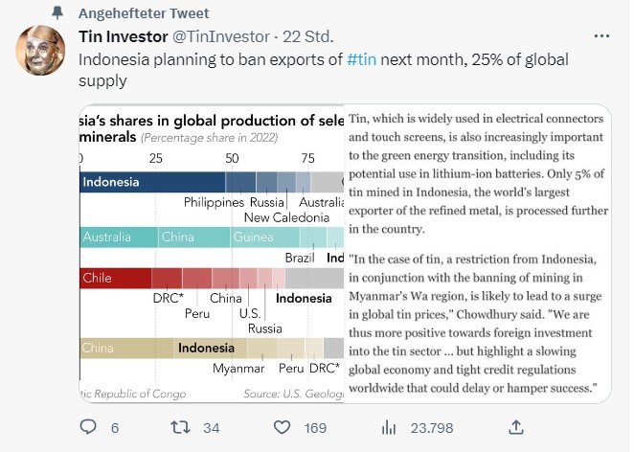This screenshot has width=634, height=452.
Task: Like the tweet with heart icon
Action: click(283, 427)
